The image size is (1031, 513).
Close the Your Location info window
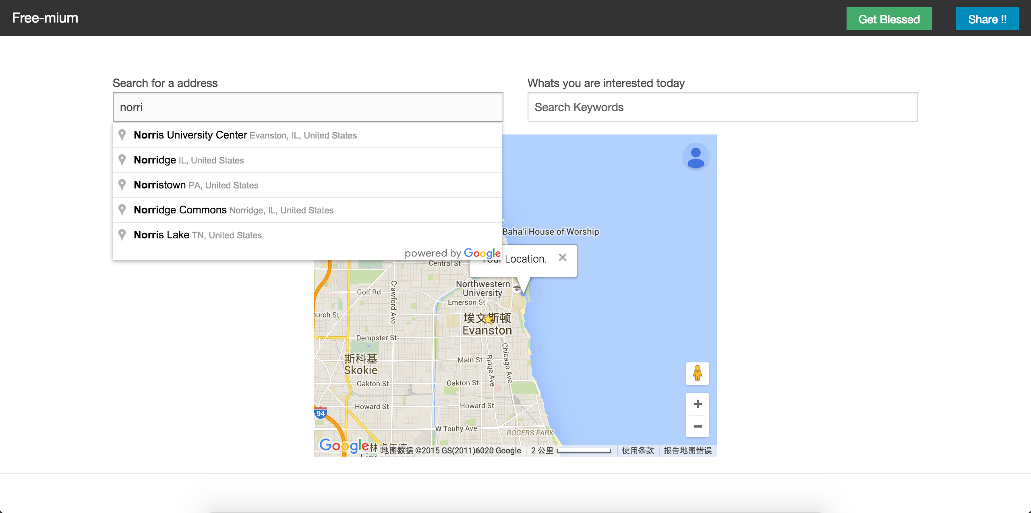563,258
